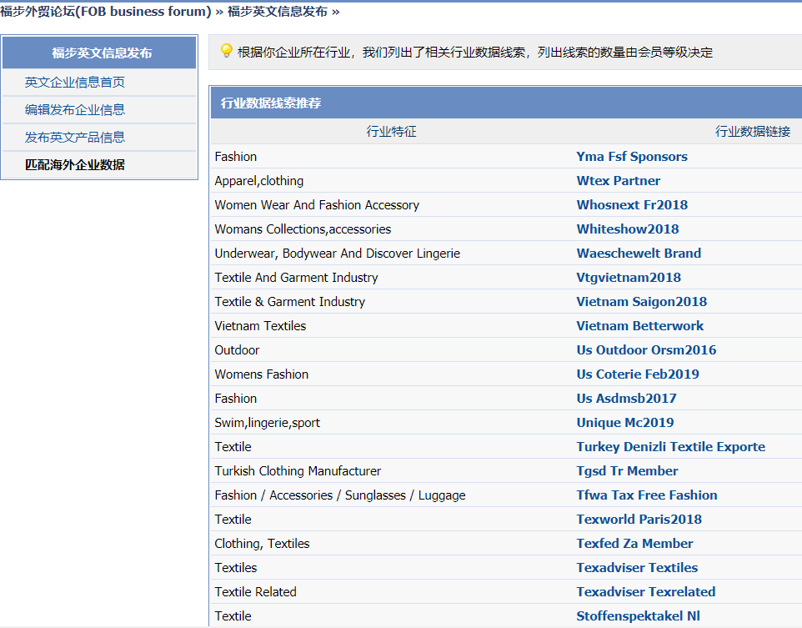Click the 'Textiles' cell

[236, 568]
